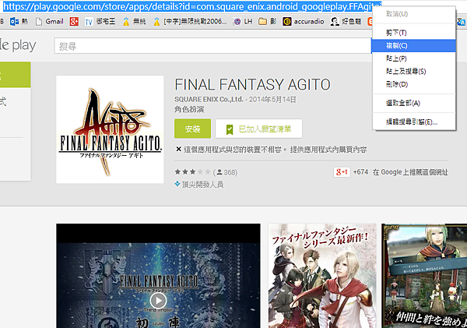Open the SQUARE ENIX Co.,Ltd. developer link
The width and height of the screenshot is (467, 328).
pos(209,99)
